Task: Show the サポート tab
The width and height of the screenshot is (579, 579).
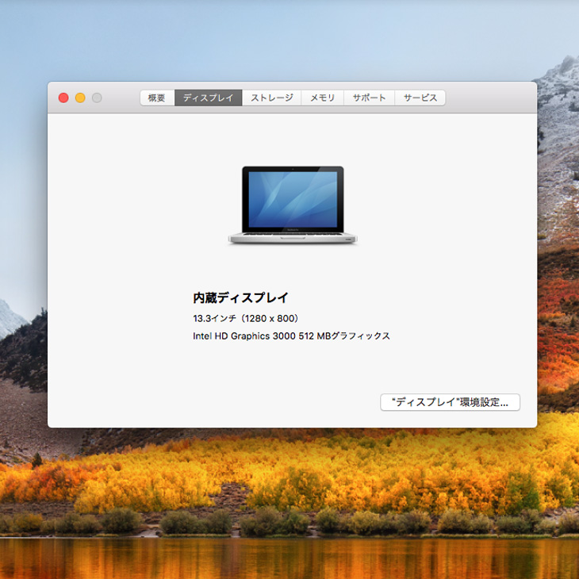Action: [x=369, y=98]
